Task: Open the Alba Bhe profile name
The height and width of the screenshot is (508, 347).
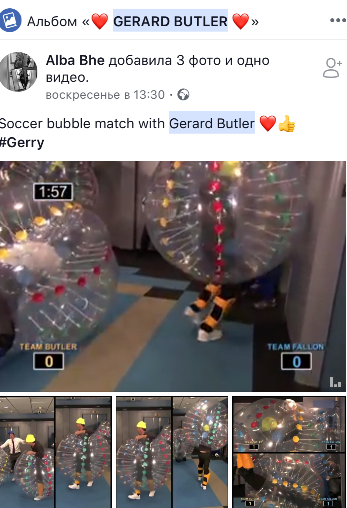Action: click(x=75, y=60)
